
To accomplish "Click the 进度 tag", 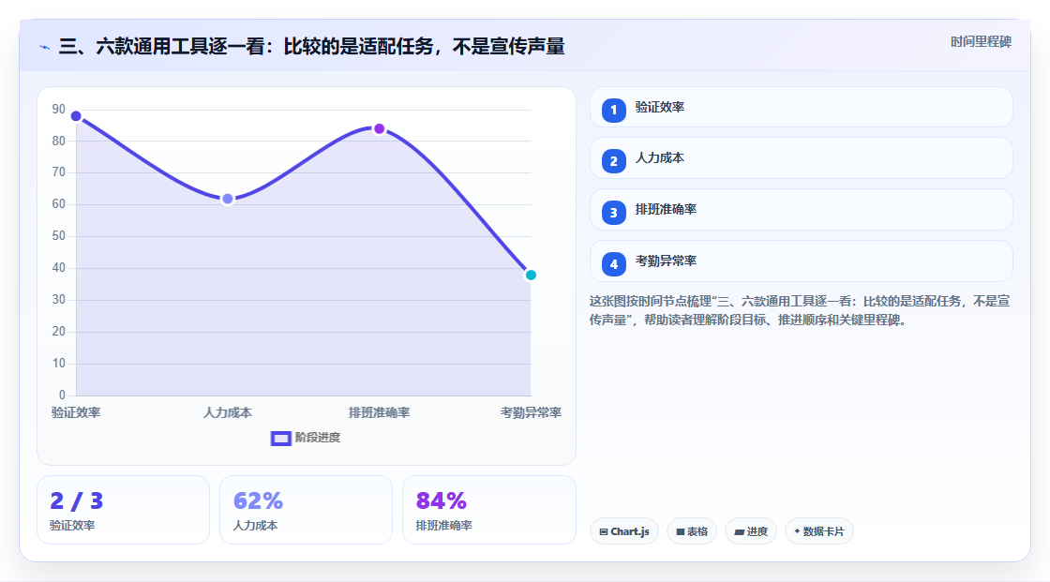I will click(751, 531).
